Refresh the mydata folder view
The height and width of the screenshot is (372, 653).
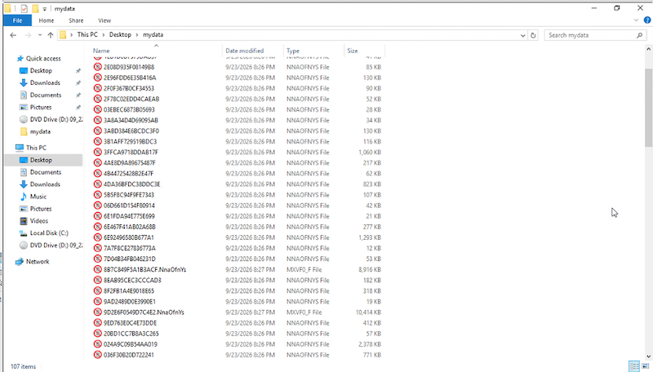coord(533,35)
